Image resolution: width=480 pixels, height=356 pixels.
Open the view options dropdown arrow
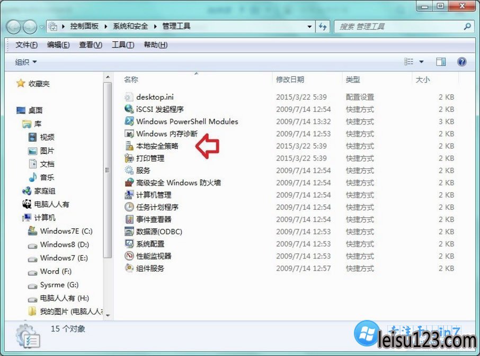click(421, 62)
